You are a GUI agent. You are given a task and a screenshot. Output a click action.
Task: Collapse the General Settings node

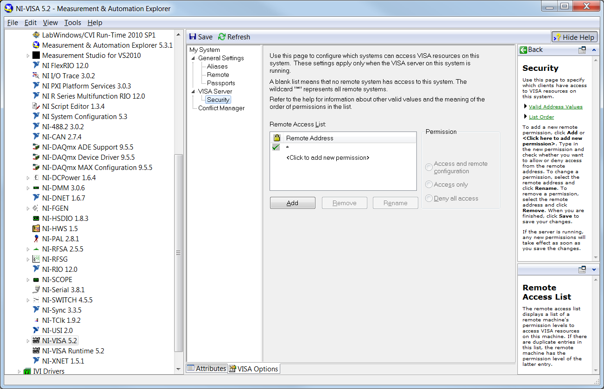pos(194,58)
